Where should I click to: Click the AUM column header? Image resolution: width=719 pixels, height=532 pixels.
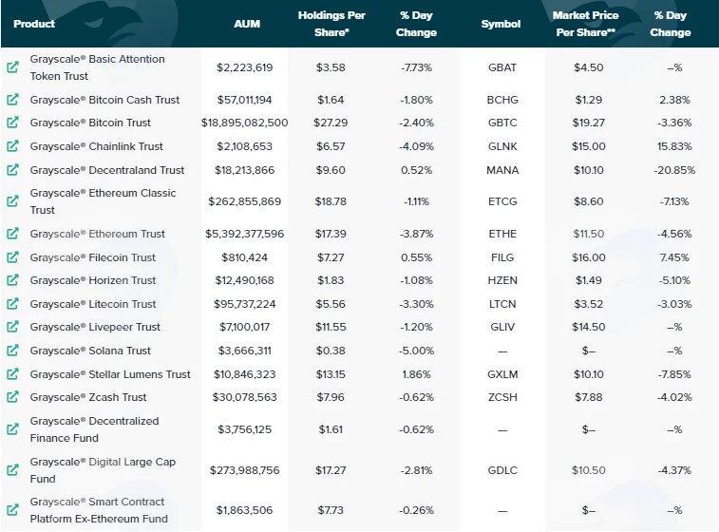(247, 24)
